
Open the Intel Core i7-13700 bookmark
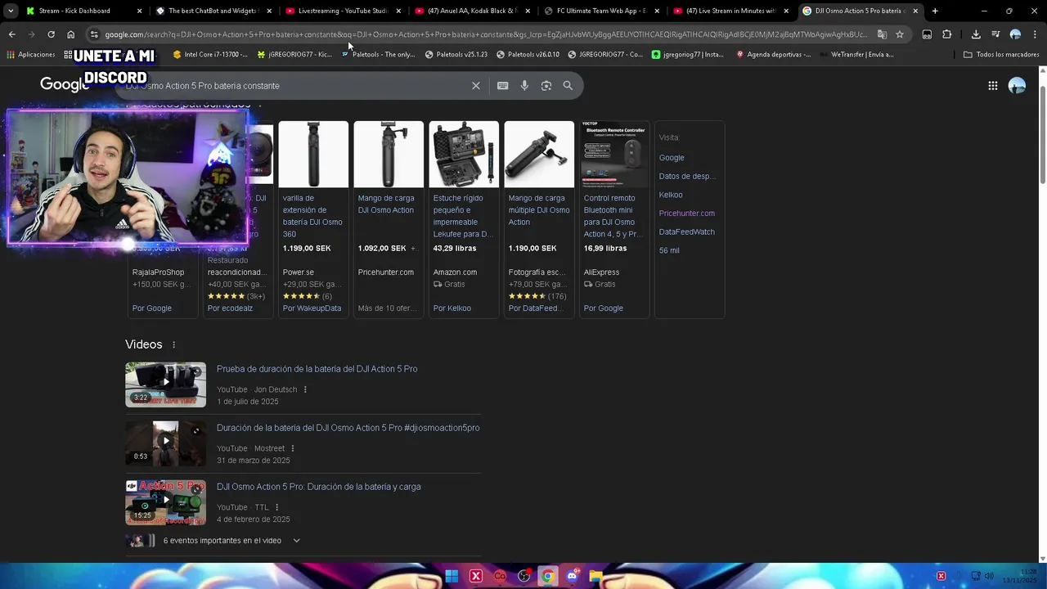210,54
